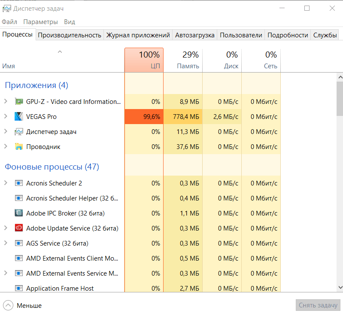This screenshot has height=316, width=343.
Task: Expand the Adobe Update Service row
Action: 6,228
